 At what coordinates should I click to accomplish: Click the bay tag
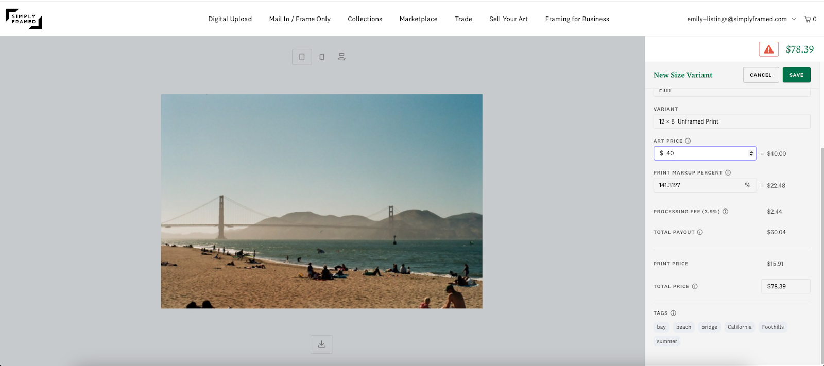coord(661,327)
